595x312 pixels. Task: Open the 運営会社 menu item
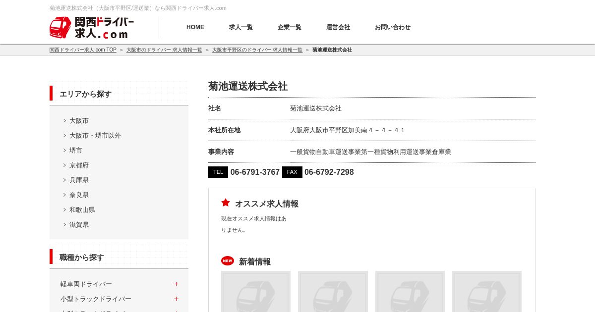pyautogui.click(x=338, y=27)
